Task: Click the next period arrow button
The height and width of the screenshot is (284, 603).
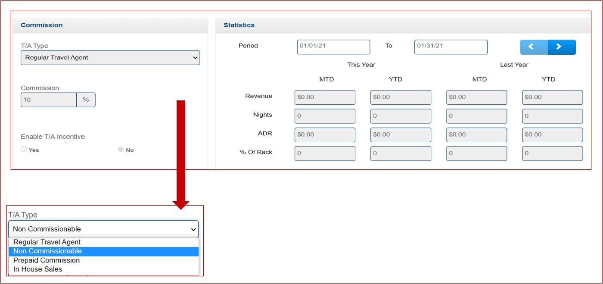Action: coord(562,47)
